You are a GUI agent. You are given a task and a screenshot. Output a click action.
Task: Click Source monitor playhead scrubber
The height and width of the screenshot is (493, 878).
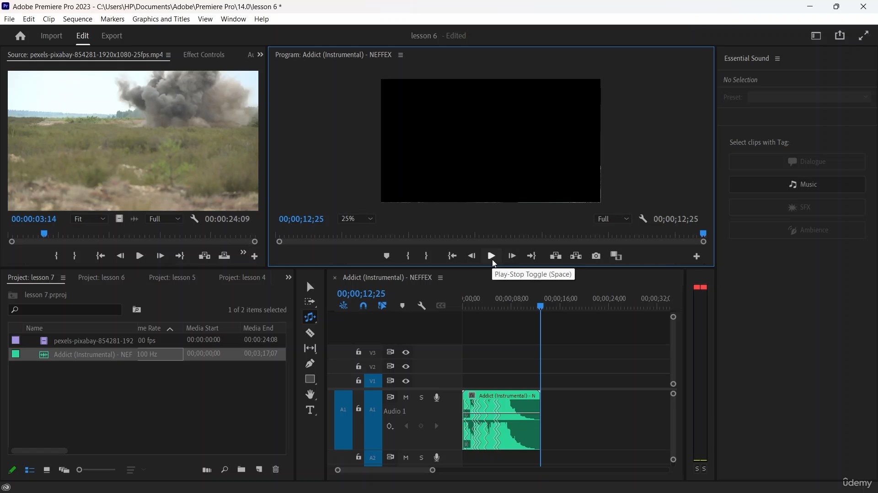pos(44,234)
